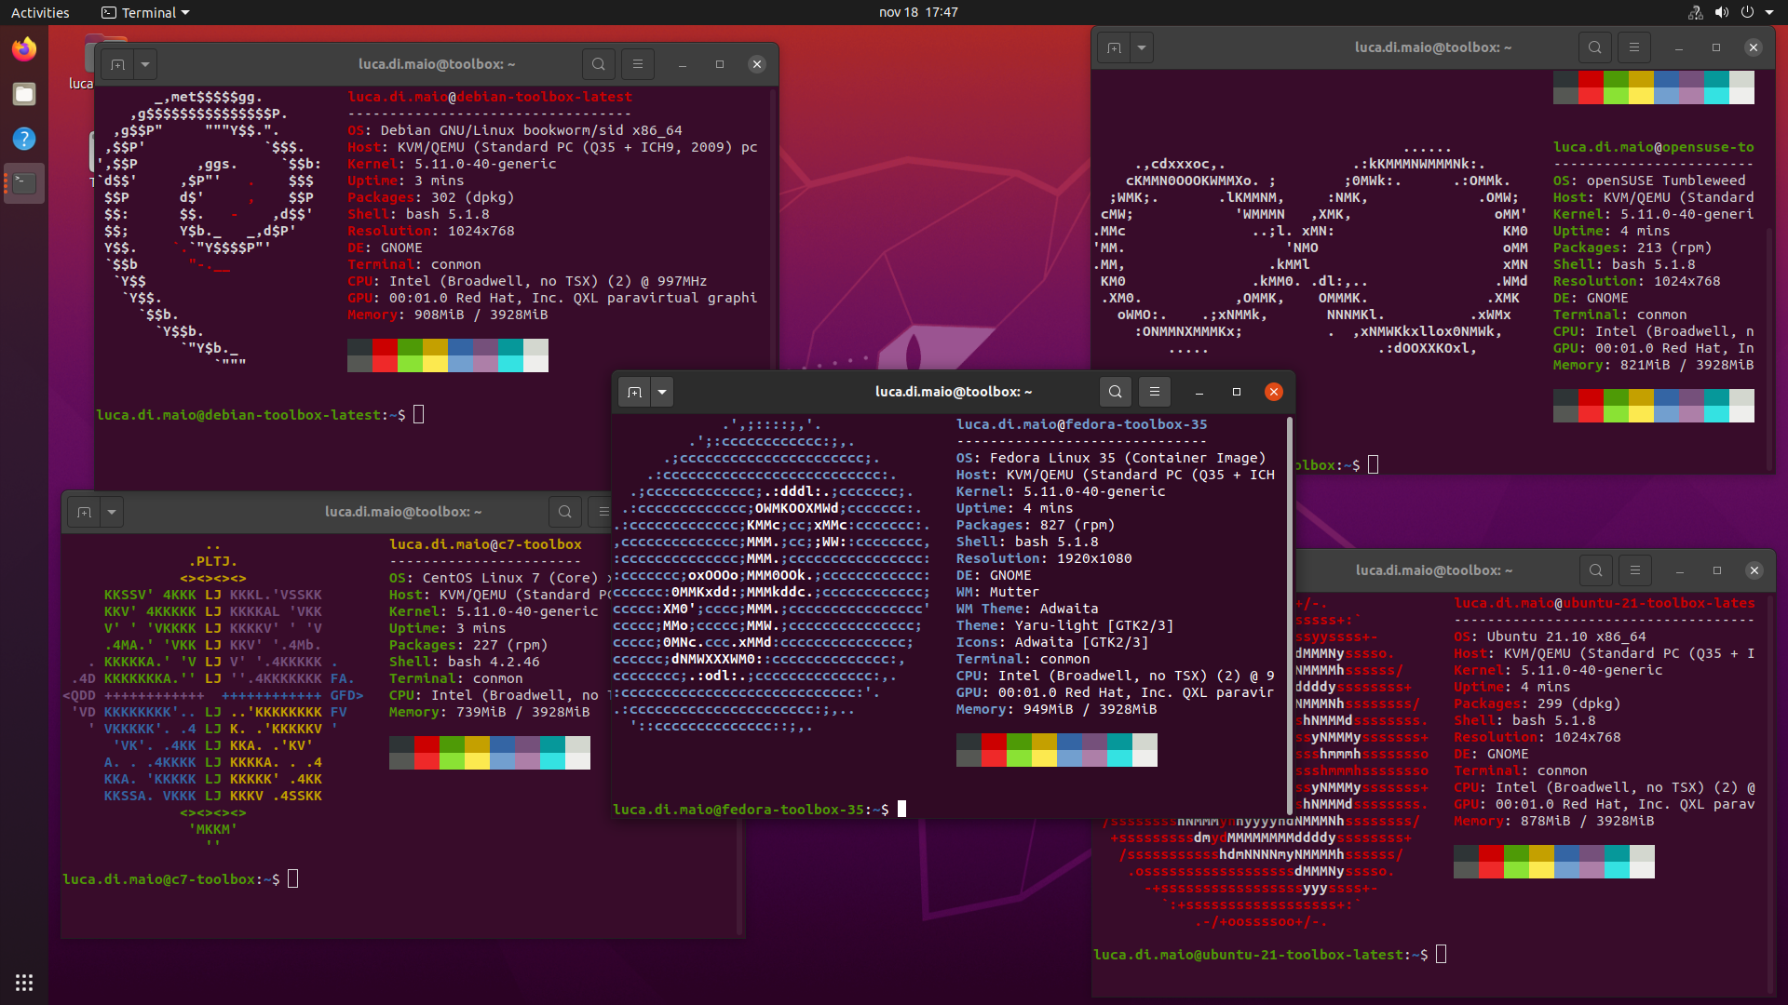Click 'Shell: bash 4.2.46' in CentOS terminal
Viewport: 1788px width, 1005px height.
(x=465, y=662)
